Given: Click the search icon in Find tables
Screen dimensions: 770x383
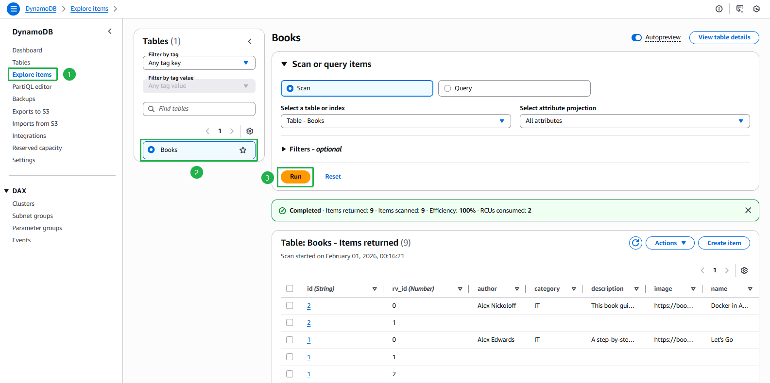Looking at the screenshot, I should pyautogui.click(x=151, y=109).
